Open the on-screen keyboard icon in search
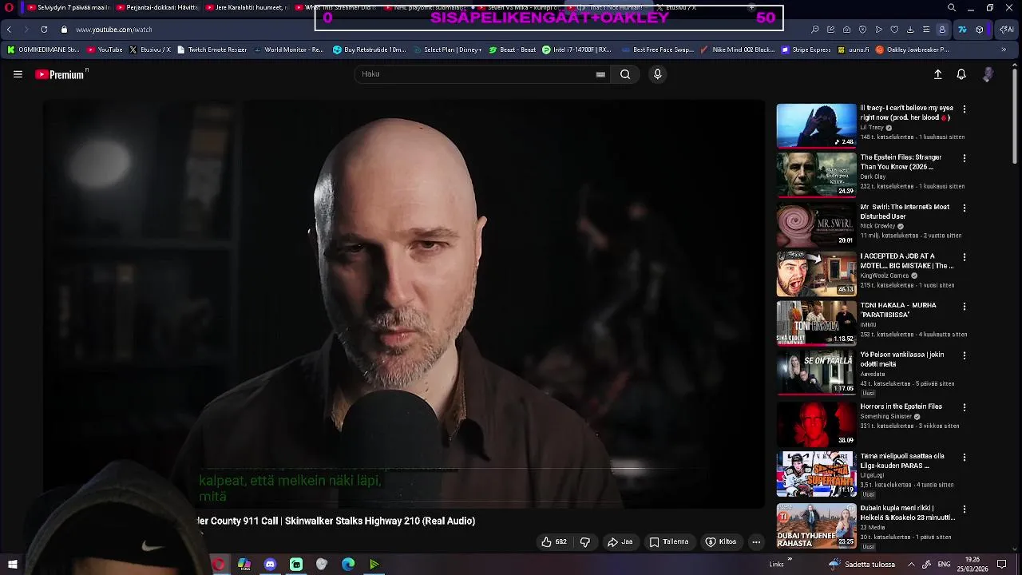This screenshot has height=575, width=1022. (x=600, y=74)
